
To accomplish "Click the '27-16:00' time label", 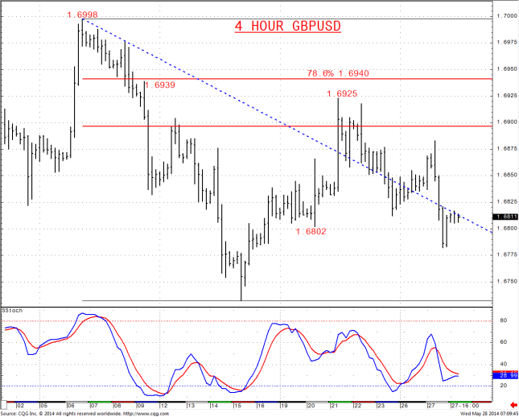I will pyautogui.click(x=466, y=406).
